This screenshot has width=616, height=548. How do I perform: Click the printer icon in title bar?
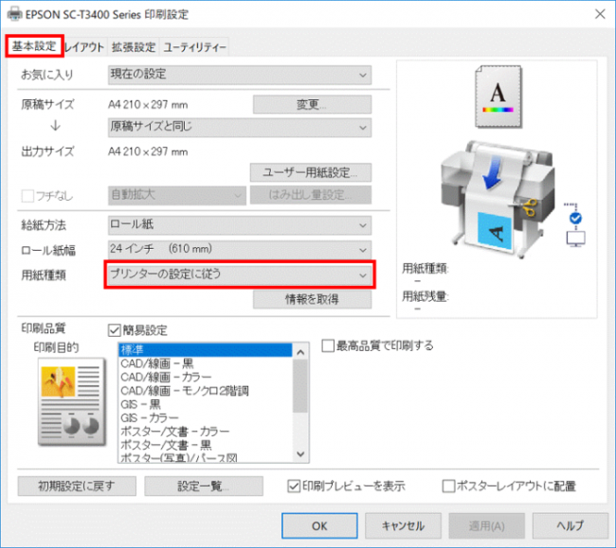point(14,14)
